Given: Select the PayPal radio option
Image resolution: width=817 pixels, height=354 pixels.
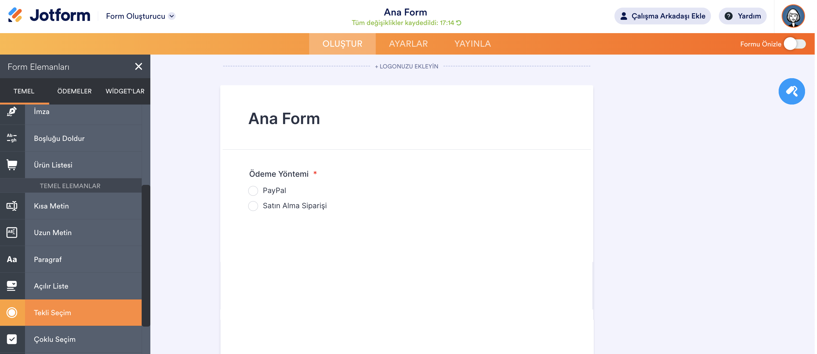Looking at the screenshot, I should point(253,191).
